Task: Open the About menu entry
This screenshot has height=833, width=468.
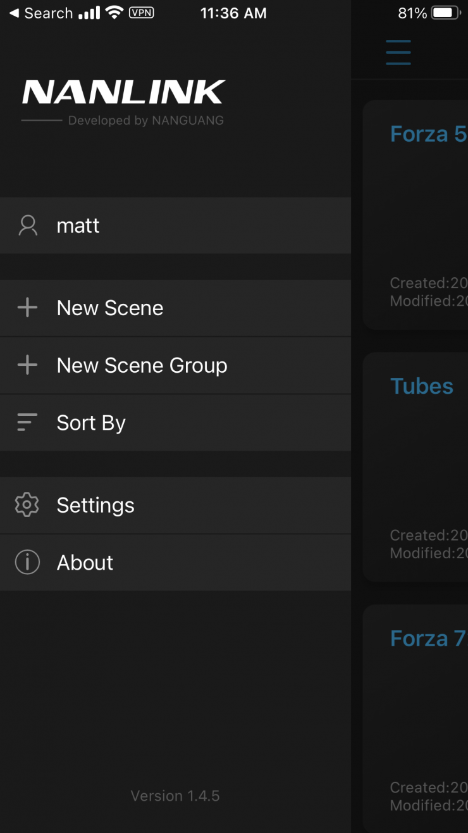Action: coord(85,563)
